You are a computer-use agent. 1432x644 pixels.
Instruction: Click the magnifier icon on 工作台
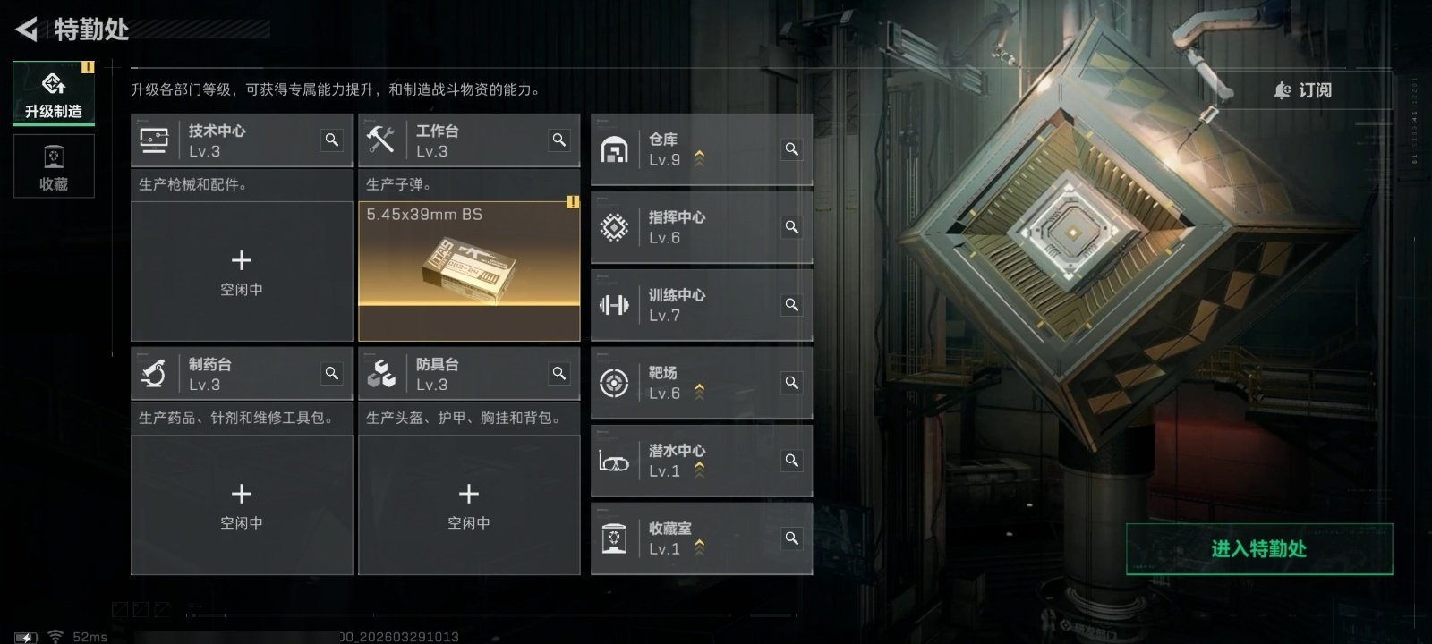559,140
